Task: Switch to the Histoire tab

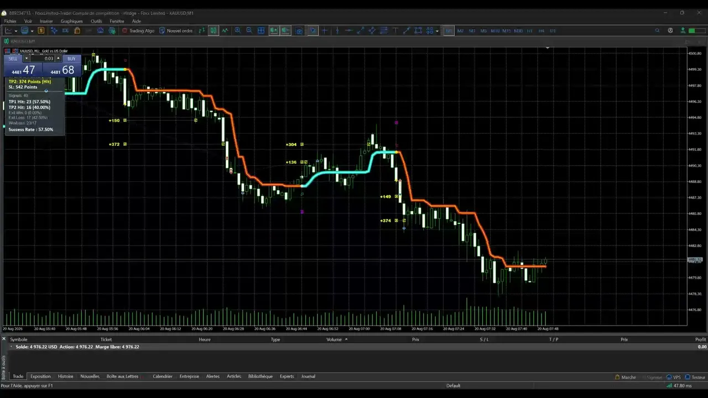Action: click(x=65, y=376)
